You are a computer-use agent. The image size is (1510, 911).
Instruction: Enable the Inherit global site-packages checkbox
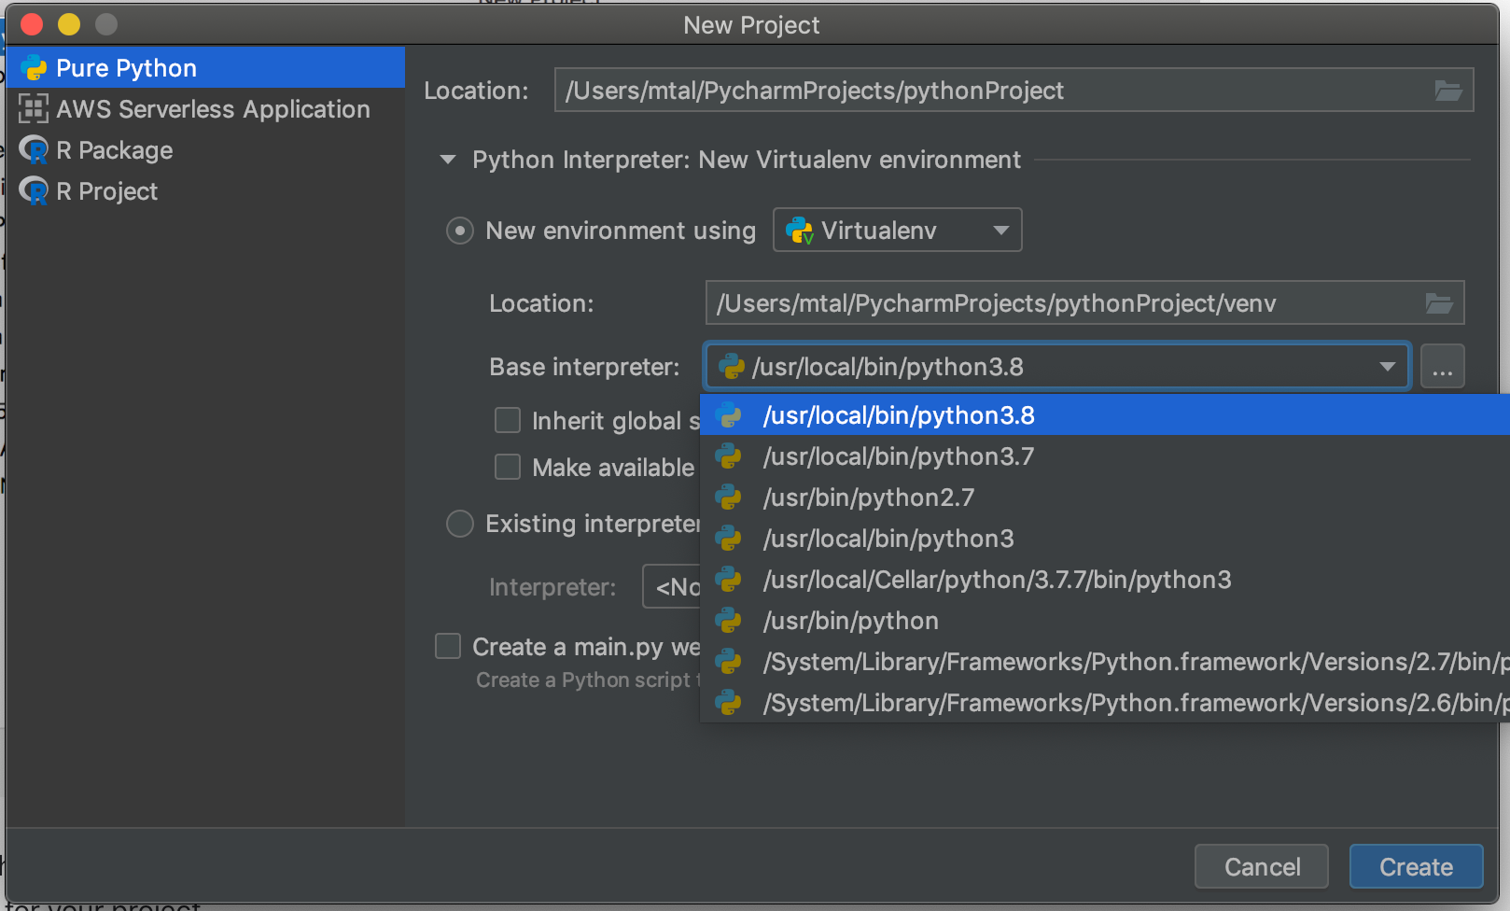[508, 421]
